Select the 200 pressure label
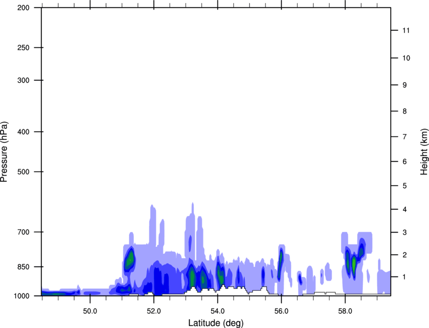429x328 pixels. (23, 8)
